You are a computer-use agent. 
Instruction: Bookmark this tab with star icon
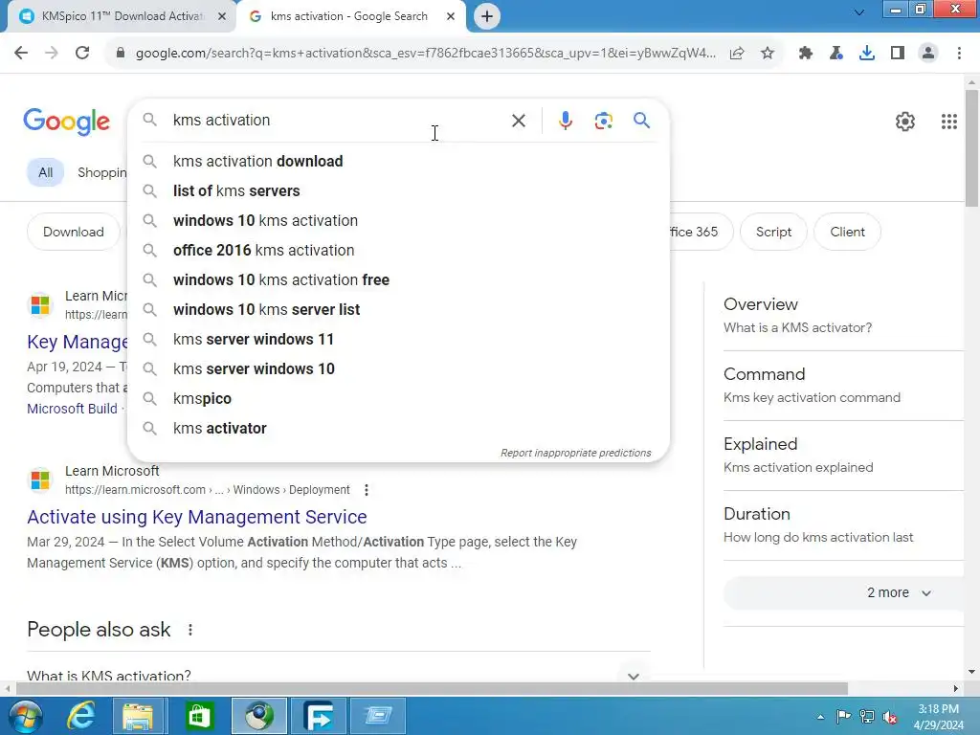coord(768,54)
